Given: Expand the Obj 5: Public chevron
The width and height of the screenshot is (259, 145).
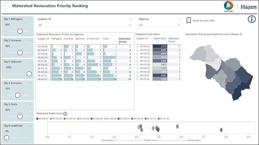Looking at the screenshot, I should coord(30,104).
